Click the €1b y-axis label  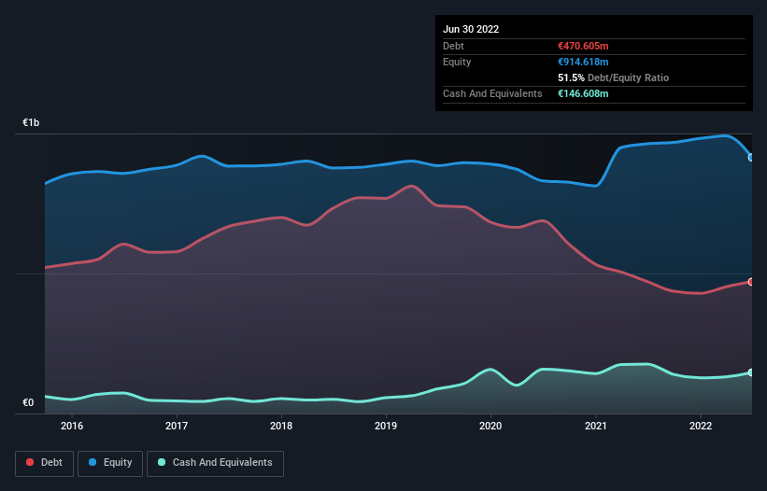point(31,122)
